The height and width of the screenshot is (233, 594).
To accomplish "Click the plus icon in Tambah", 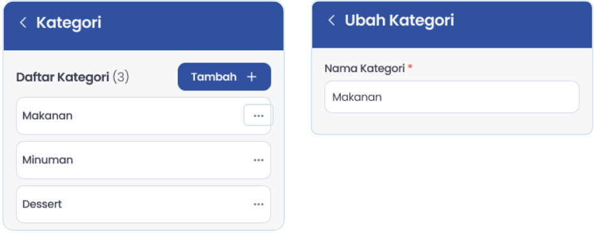I will tap(252, 77).
